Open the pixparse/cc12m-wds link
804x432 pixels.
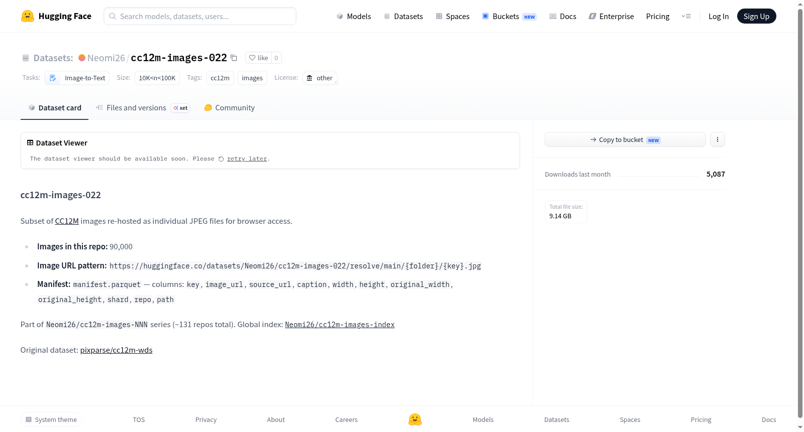[x=116, y=350]
